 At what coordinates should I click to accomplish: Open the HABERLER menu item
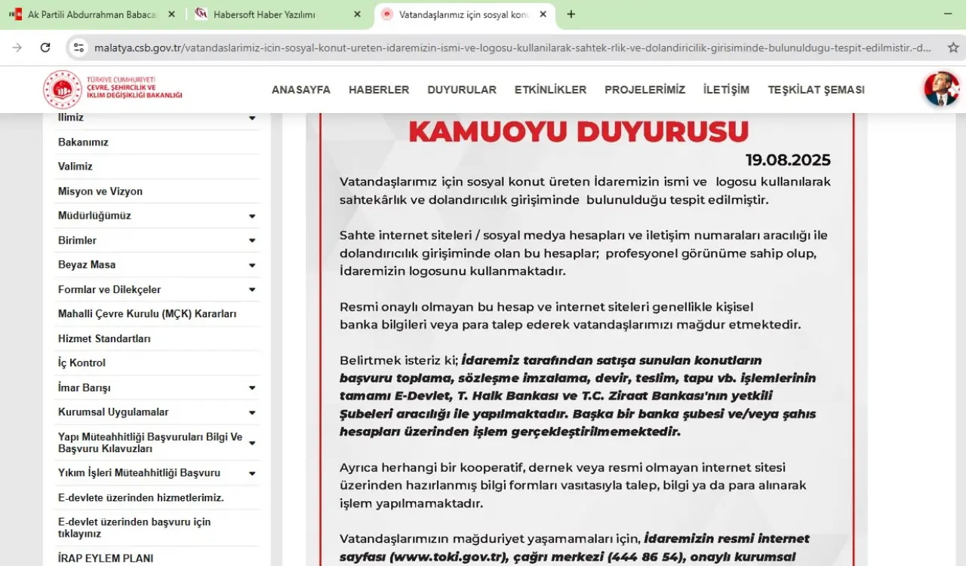coord(379,90)
